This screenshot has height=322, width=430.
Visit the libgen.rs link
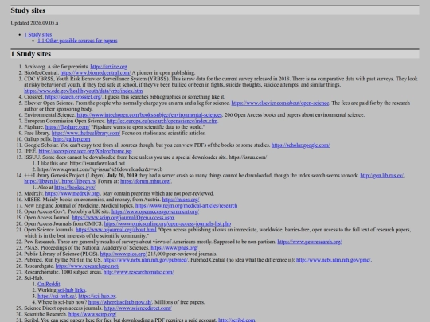click(x=78, y=181)
